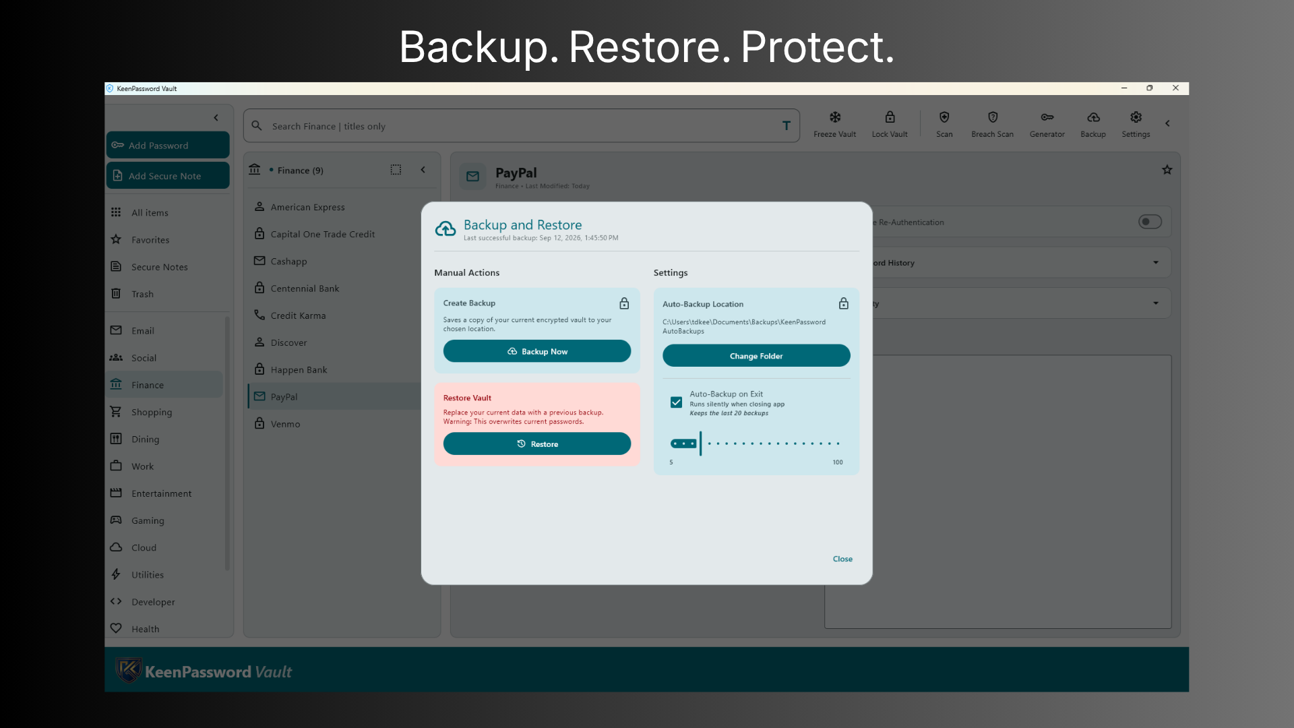Click the lock icon on Create Backup card

point(624,303)
